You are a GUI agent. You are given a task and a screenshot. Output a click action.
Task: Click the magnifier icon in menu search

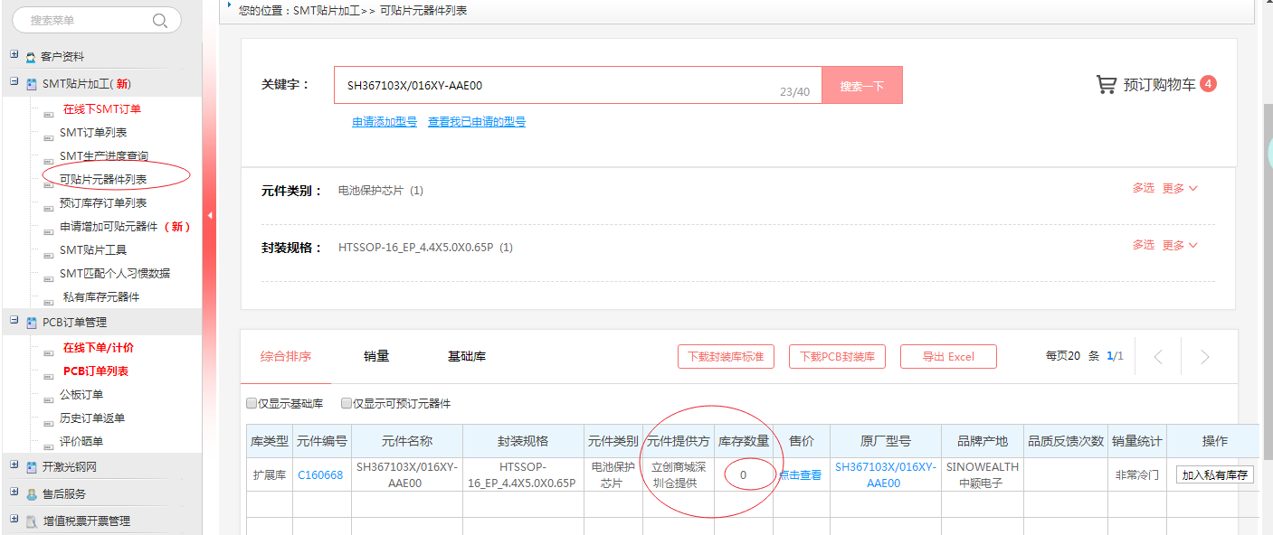[x=160, y=20]
